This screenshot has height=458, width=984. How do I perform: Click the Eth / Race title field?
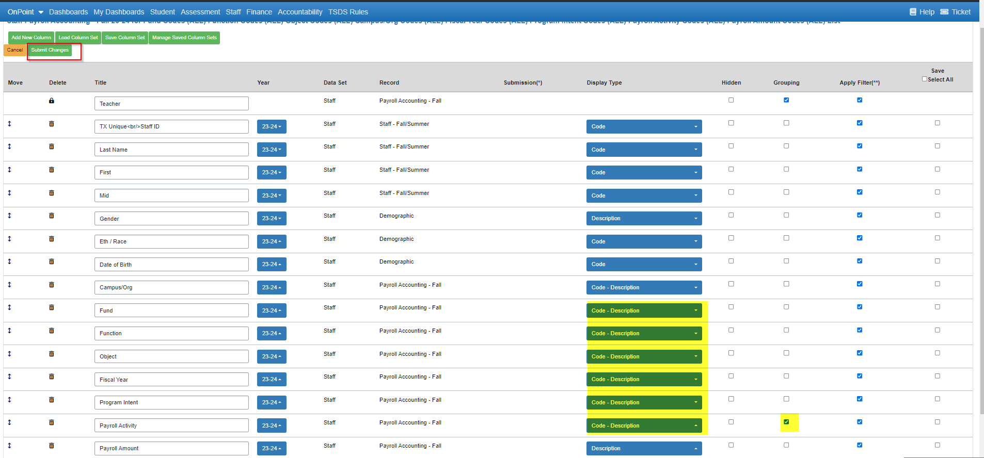point(171,241)
